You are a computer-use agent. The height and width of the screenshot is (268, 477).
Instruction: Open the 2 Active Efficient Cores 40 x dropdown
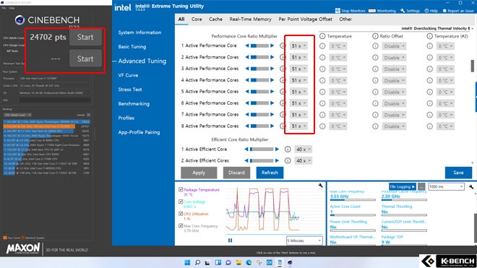303,160
